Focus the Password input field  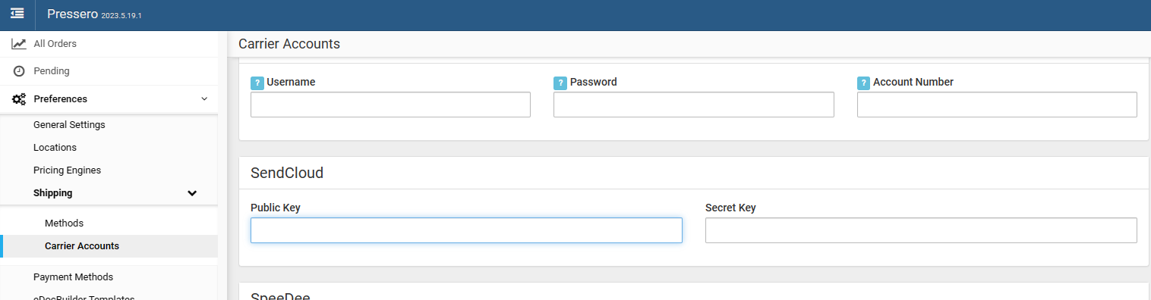694,105
